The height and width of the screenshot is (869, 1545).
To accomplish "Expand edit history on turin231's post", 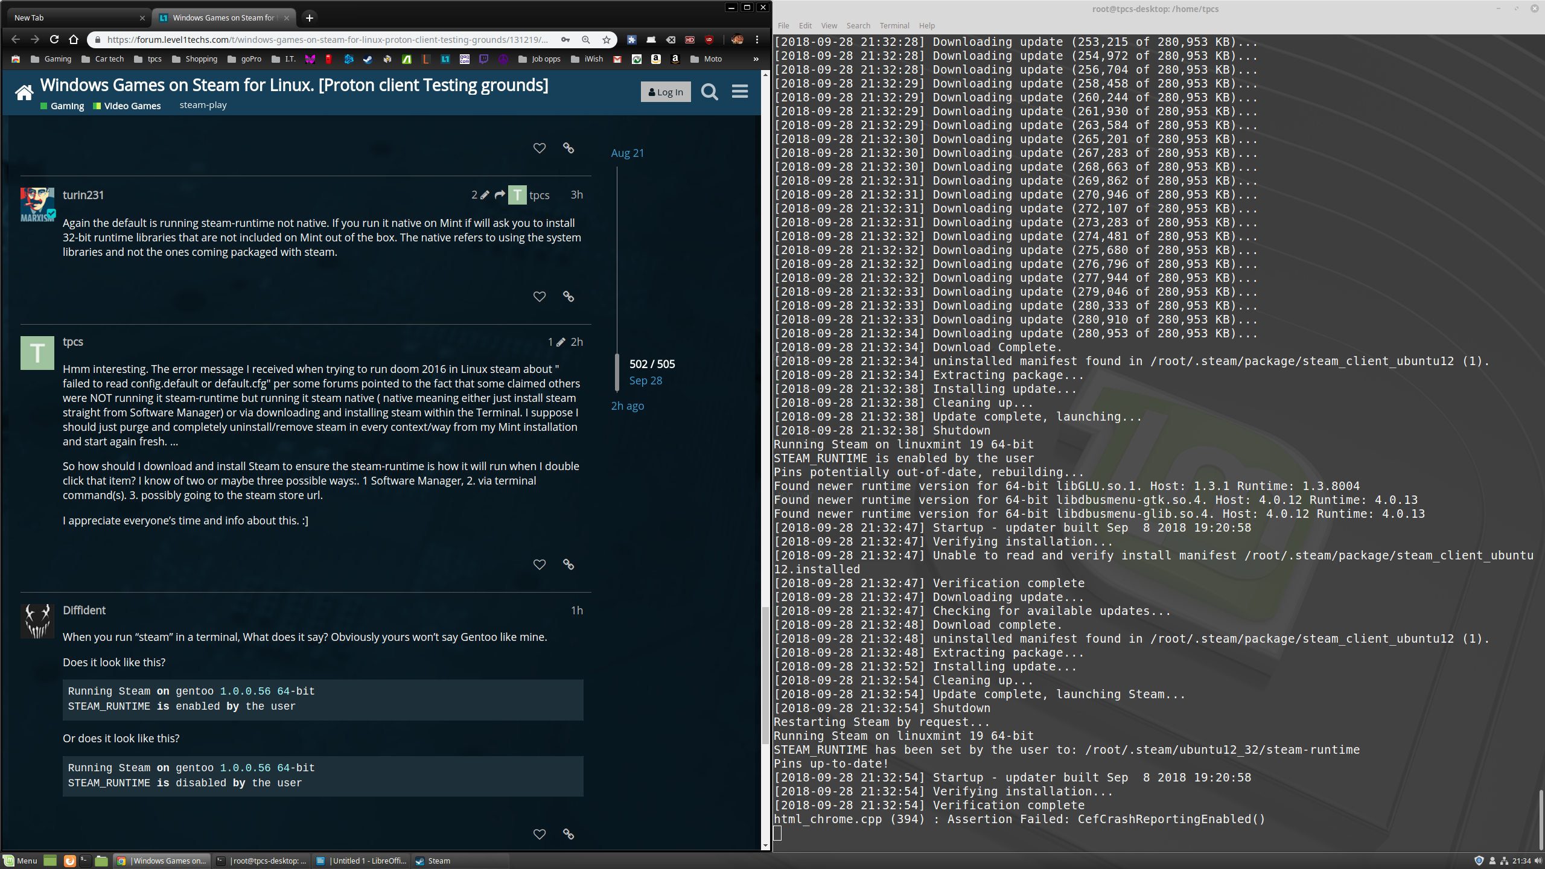I will tap(480, 195).
